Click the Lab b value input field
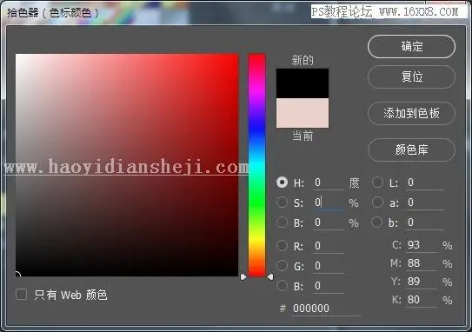472x332 pixels. (x=425, y=222)
